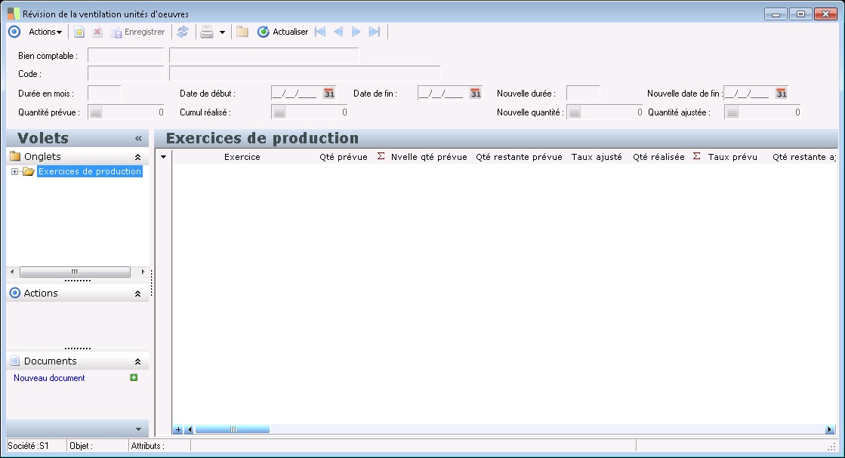This screenshot has width=845, height=458.
Task: Click the Volets panel horizontal scrollbar thumb
Action: tap(75, 272)
